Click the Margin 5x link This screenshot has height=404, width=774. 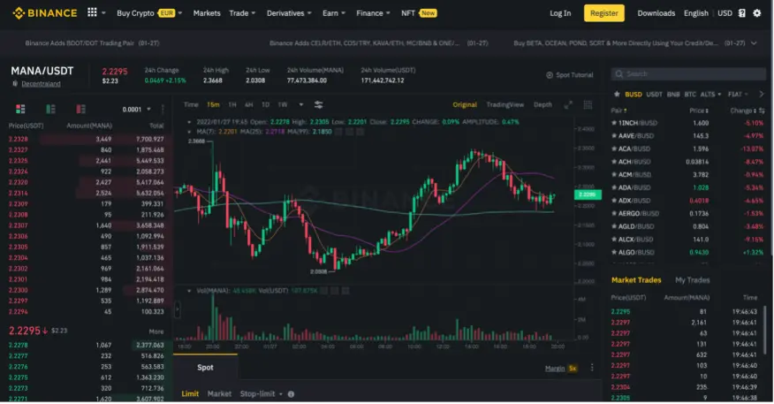pos(561,369)
